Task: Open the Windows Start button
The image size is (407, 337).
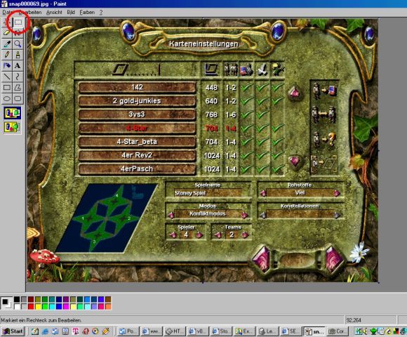Action: tap(13, 331)
